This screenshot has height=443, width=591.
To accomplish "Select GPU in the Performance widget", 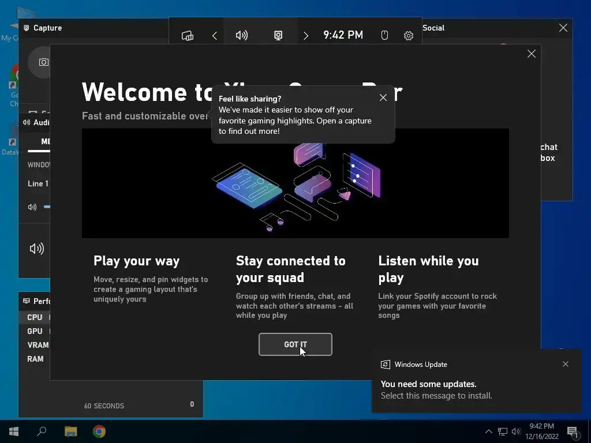I will tap(35, 331).
